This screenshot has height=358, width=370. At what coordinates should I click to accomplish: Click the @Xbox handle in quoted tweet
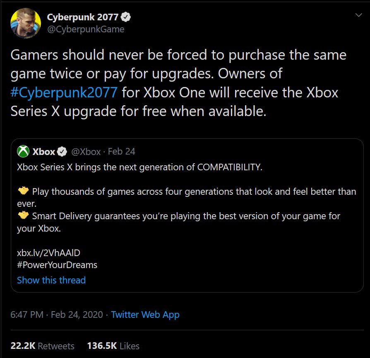pos(86,152)
